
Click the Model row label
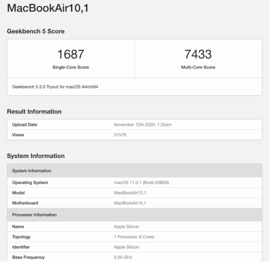click(19, 193)
